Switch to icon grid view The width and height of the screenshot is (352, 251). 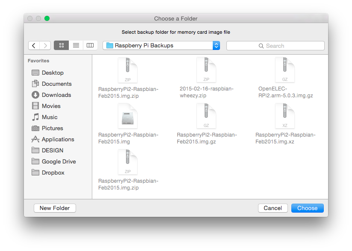[61, 45]
